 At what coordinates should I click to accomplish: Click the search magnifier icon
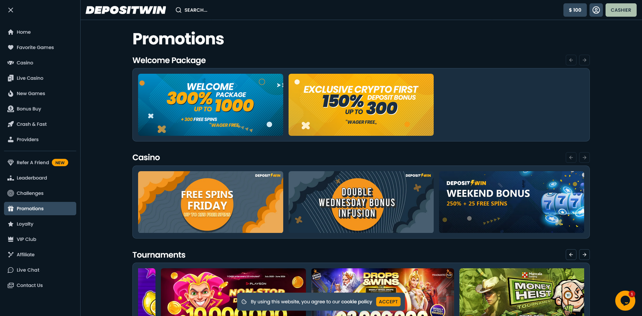pos(179,10)
